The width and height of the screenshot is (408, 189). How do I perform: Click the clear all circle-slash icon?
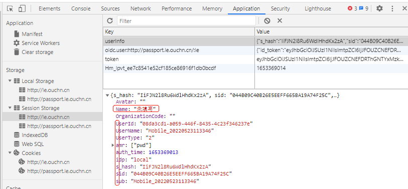tap(267, 20)
